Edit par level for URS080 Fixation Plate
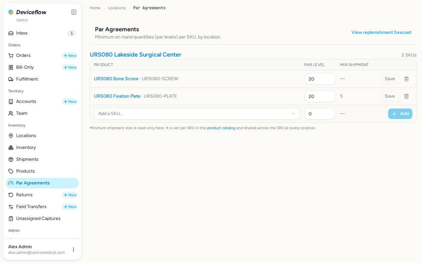Viewport: 422px width, 263px height. point(320,96)
